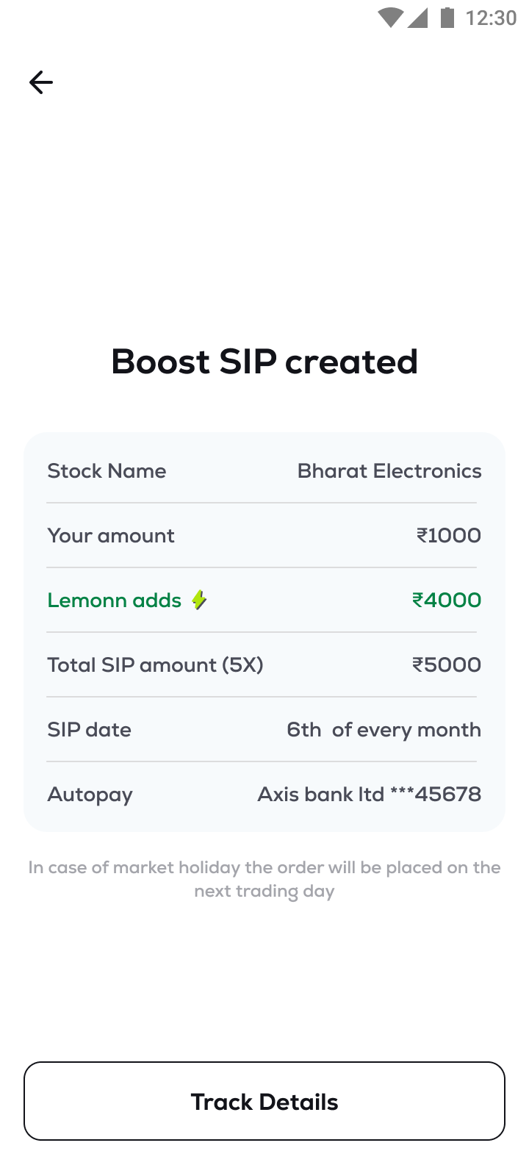The image size is (529, 1176).
Task: Click the cellular signal icon
Action: click(418, 18)
